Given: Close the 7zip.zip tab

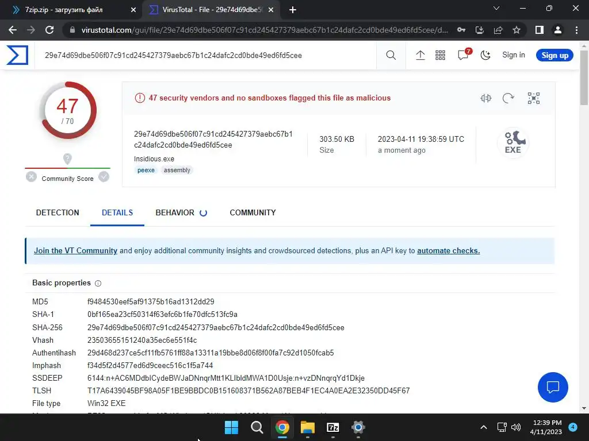Looking at the screenshot, I should tap(133, 10).
